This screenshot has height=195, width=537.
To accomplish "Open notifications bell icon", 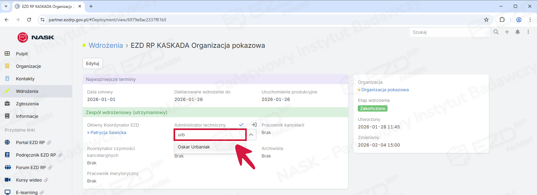I will [518, 32].
